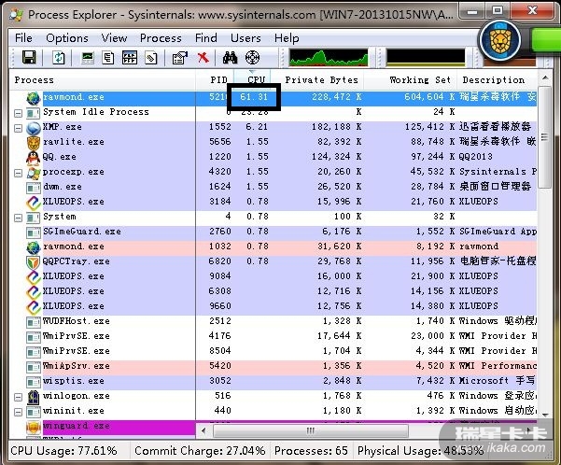This screenshot has height=465, width=561.
Task: Select WmiPrvSE.exe with PID 8504
Action: (x=273, y=351)
